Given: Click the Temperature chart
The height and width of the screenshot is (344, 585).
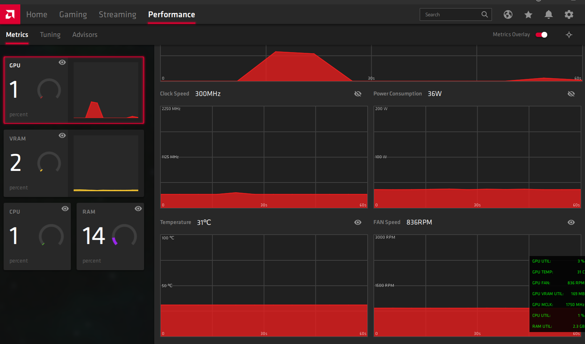Looking at the screenshot, I should coord(264,286).
